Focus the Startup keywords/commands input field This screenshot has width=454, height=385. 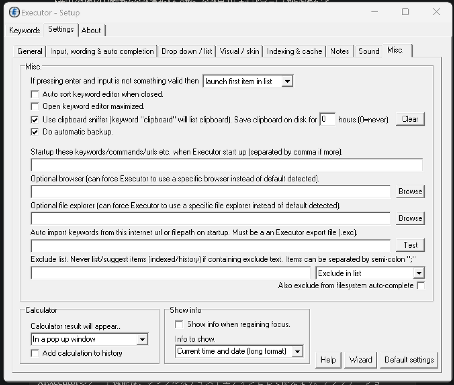(x=227, y=165)
